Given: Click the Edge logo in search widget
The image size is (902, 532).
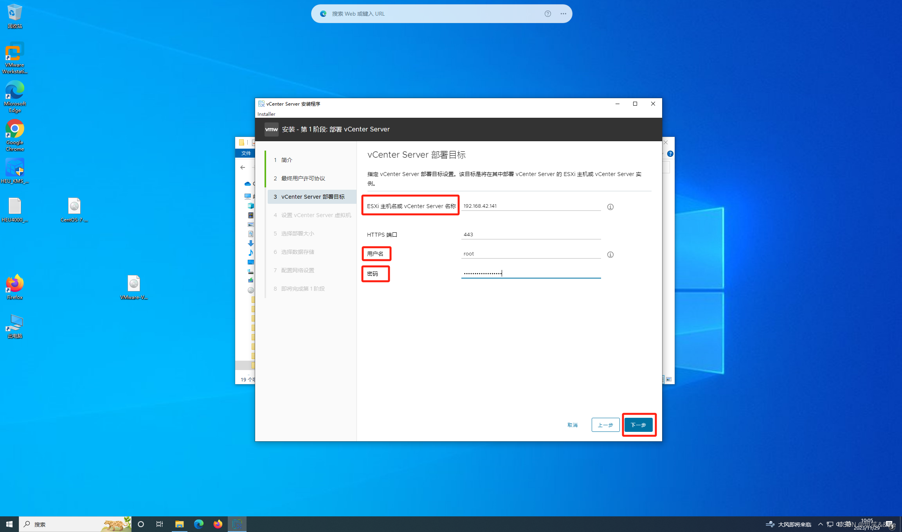Looking at the screenshot, I should coord(323,14).
